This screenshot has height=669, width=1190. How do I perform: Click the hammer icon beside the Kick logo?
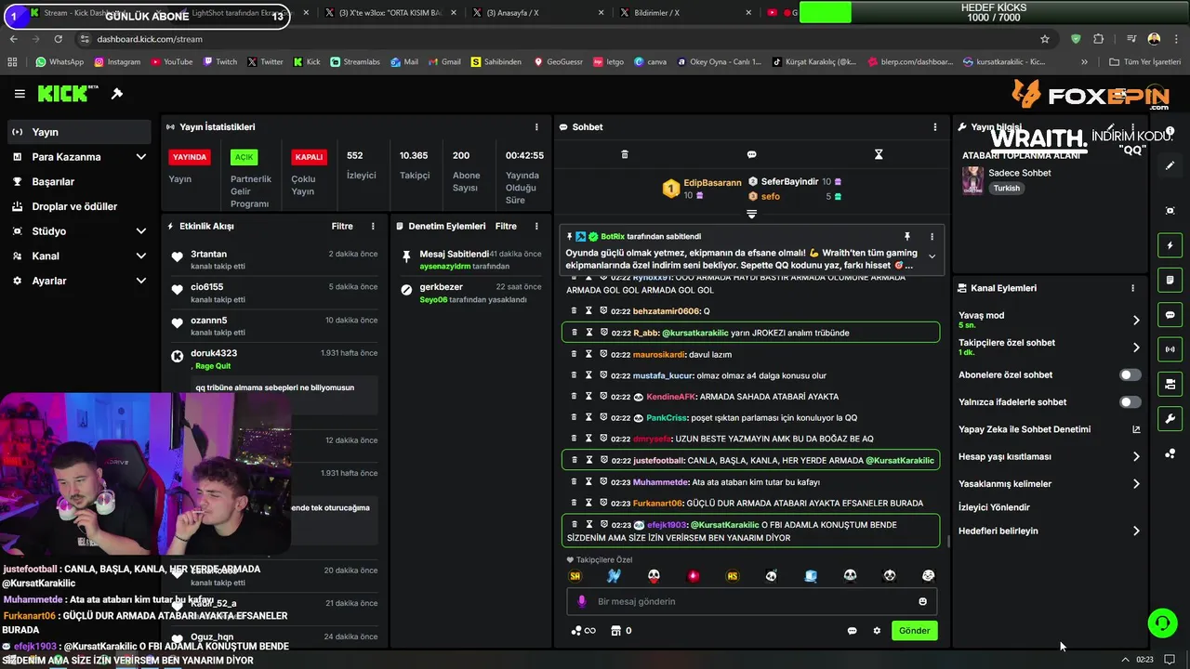tap(117, 94)
